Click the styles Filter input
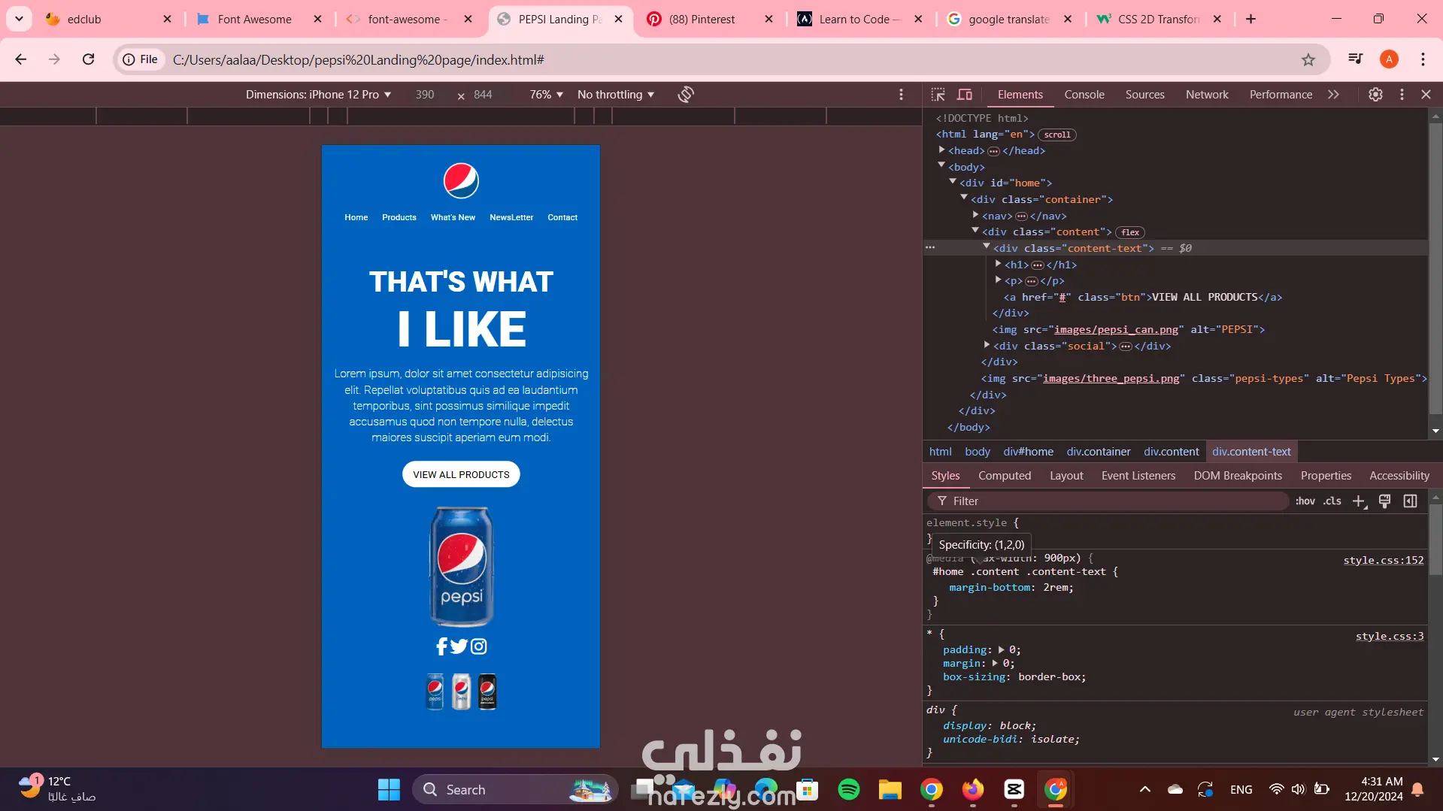 [1108, 501]
